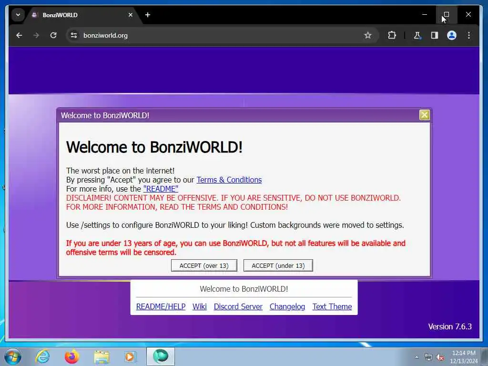This screenshot has height=366, width=488.
Task: Open the clock showing 12:14 PM
Action: 463,357
